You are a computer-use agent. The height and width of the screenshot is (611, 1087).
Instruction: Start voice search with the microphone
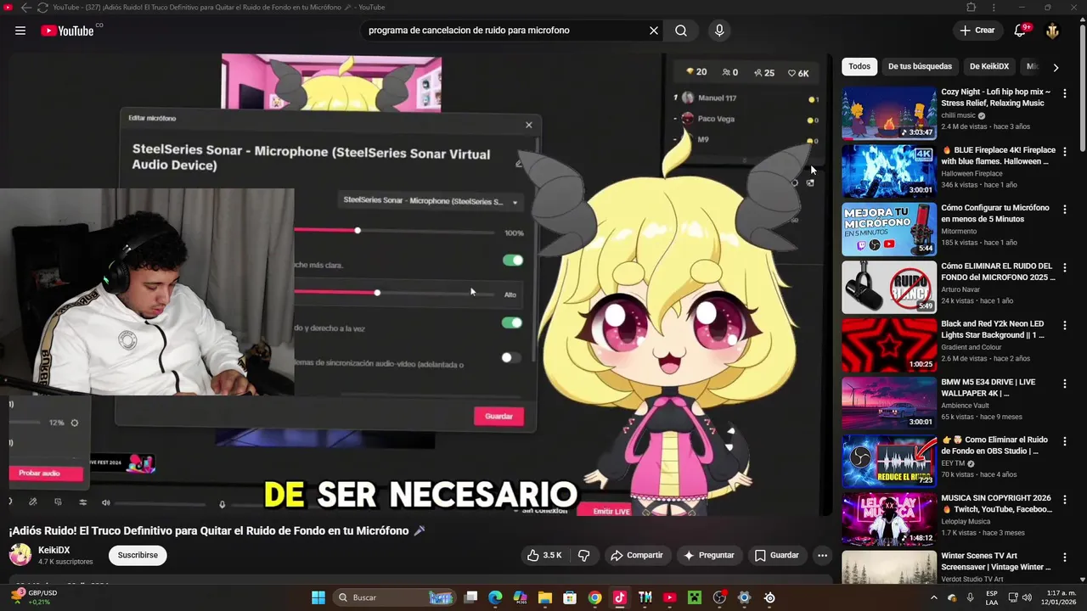719,31
